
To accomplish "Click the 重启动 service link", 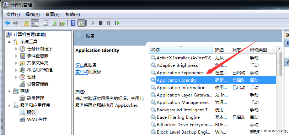I will (x=82, y=72).
